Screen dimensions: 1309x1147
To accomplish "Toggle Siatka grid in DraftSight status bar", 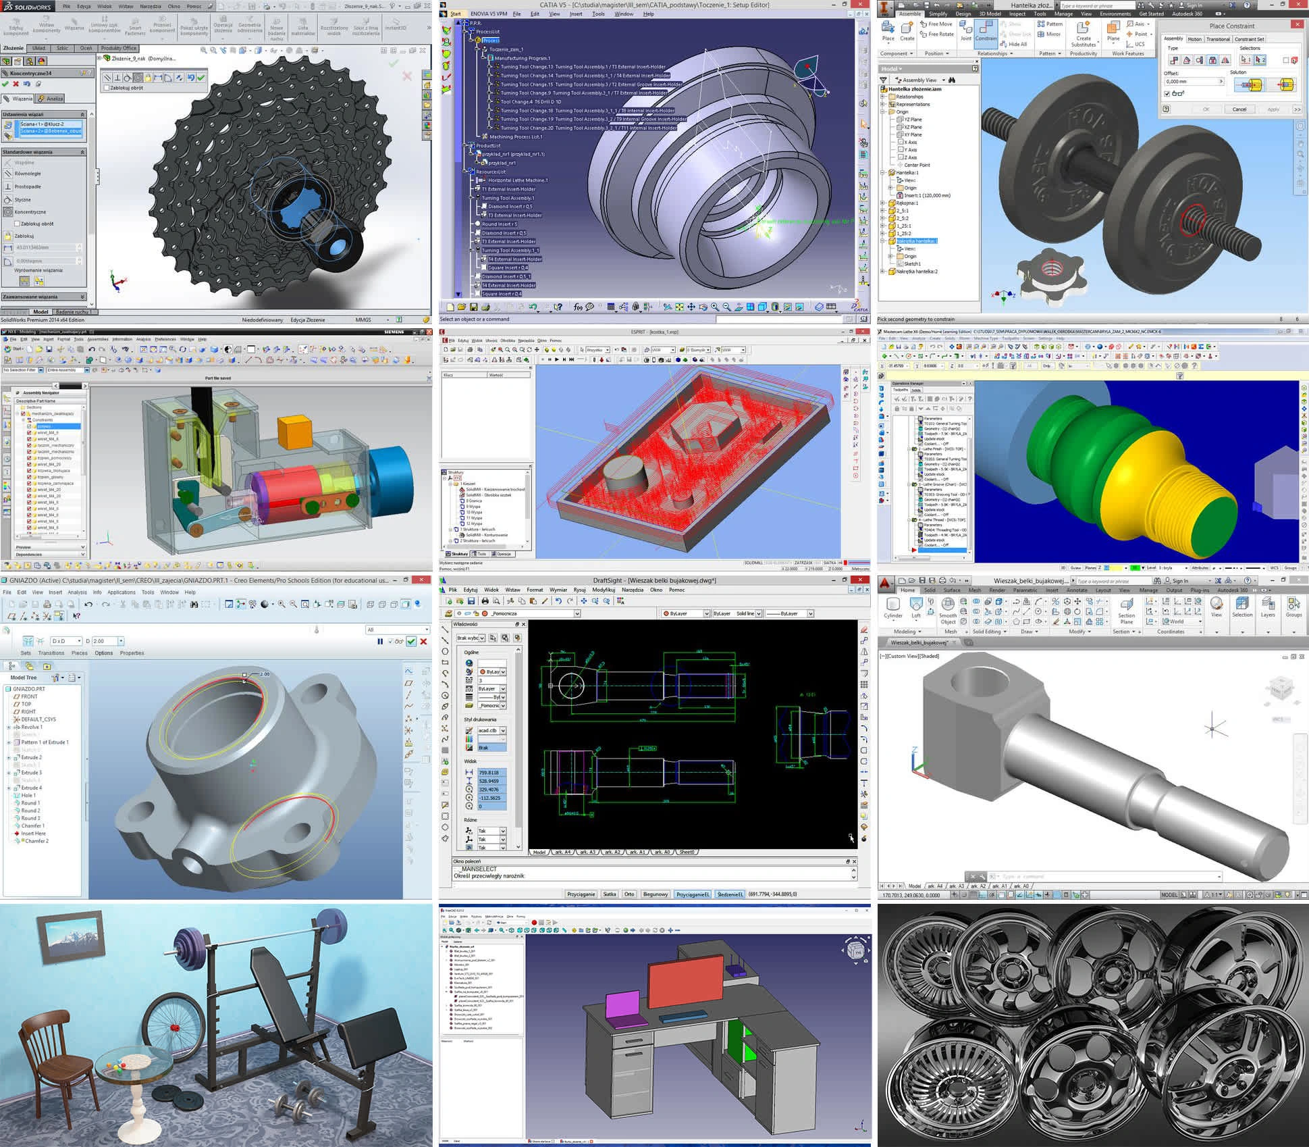I will pyautogui.click(x=610, y=894).
